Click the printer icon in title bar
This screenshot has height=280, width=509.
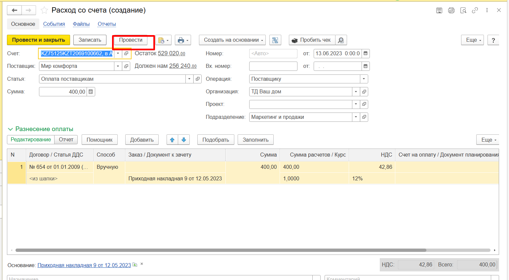[451, 10]
